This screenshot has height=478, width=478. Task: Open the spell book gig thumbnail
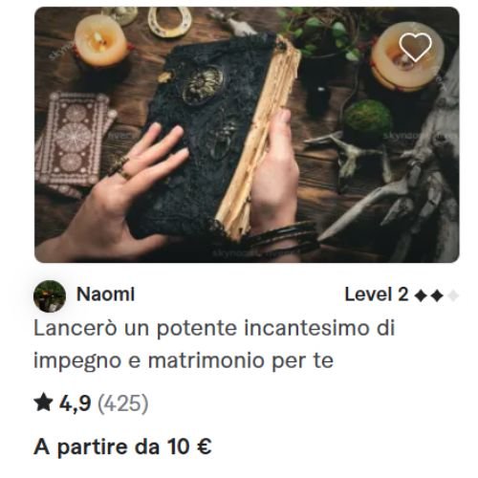(247, 135)
